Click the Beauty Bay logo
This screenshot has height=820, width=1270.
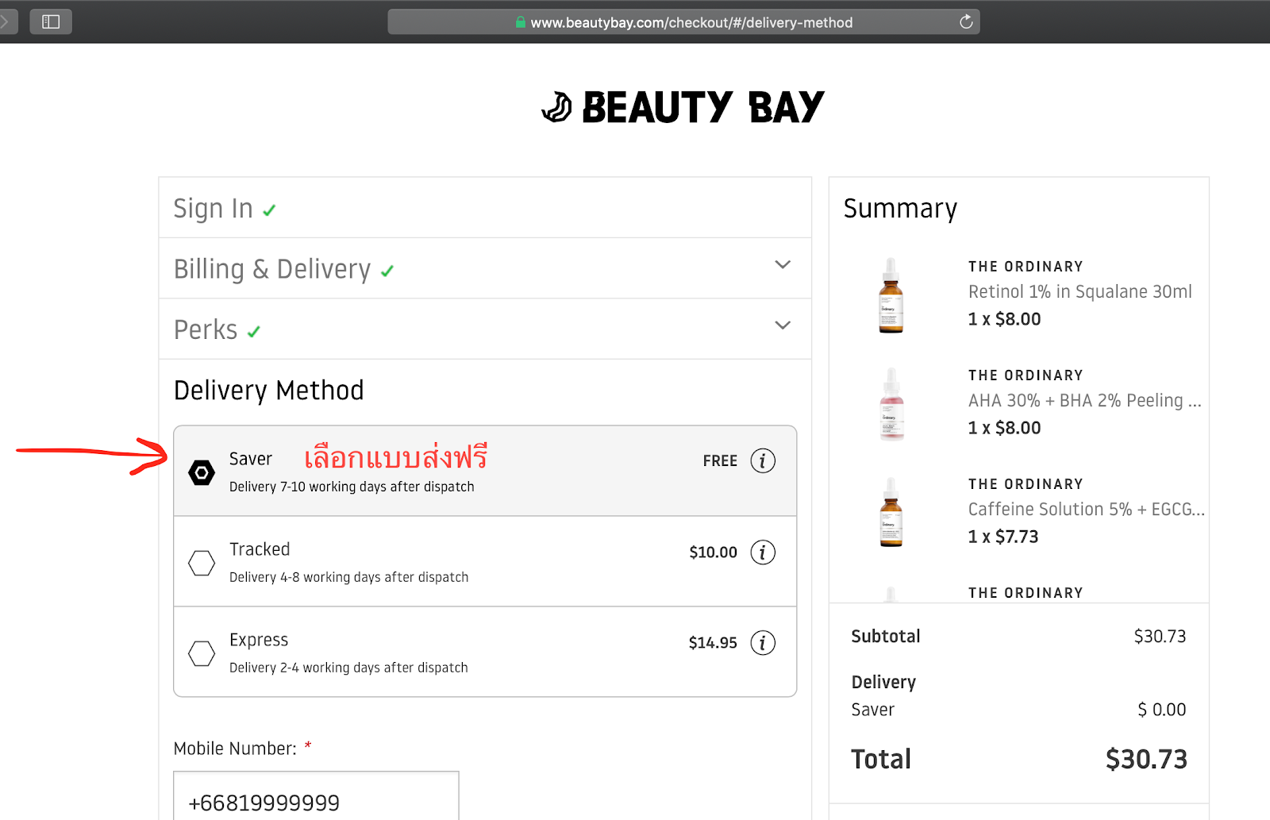click(x=683, y=107)
